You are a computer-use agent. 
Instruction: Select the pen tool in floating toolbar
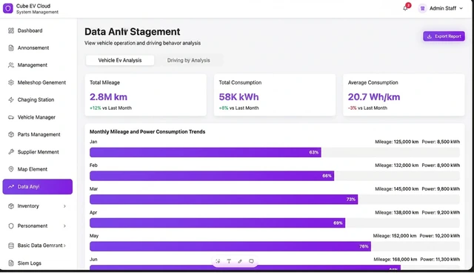240,261
